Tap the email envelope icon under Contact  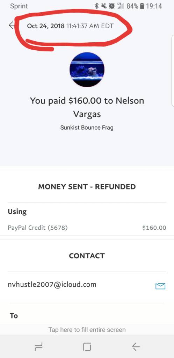point(160,286)
